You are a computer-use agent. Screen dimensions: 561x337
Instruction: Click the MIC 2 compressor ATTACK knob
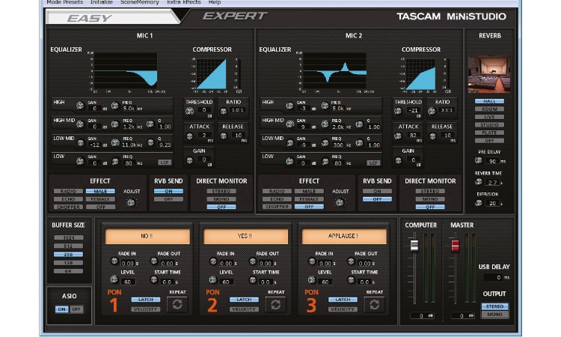click(x=398, y=136)
